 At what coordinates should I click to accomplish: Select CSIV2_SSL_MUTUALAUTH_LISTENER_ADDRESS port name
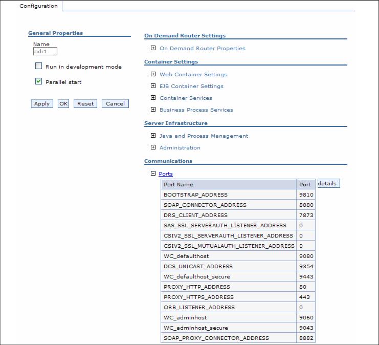[x=229, y=246]
